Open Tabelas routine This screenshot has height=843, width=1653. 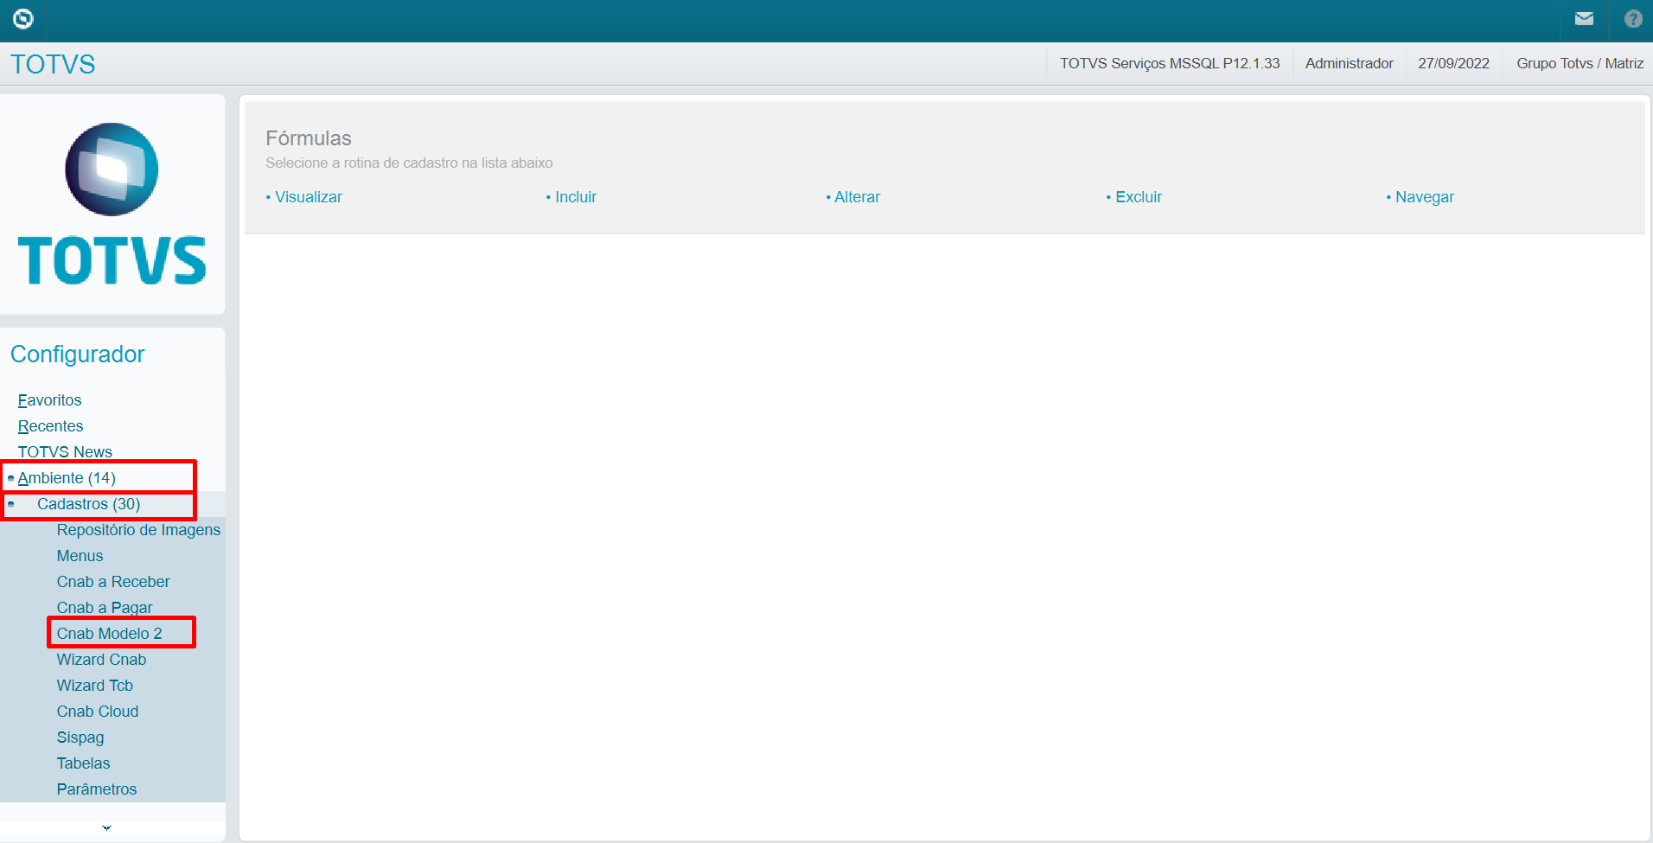(x=83, y=763)
